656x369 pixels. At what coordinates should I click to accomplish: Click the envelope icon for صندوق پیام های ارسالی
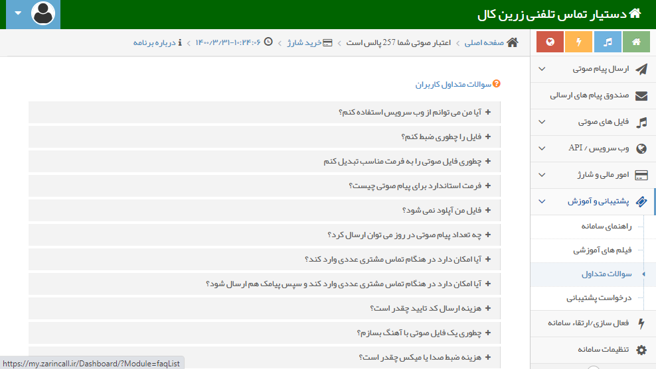click(x=641, y=96)
